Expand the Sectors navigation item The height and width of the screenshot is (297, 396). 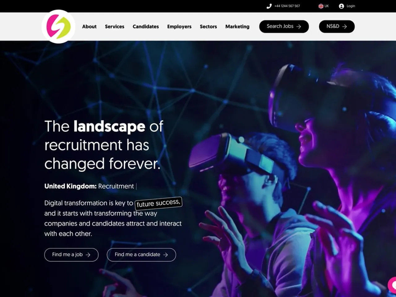coord(208,27)
